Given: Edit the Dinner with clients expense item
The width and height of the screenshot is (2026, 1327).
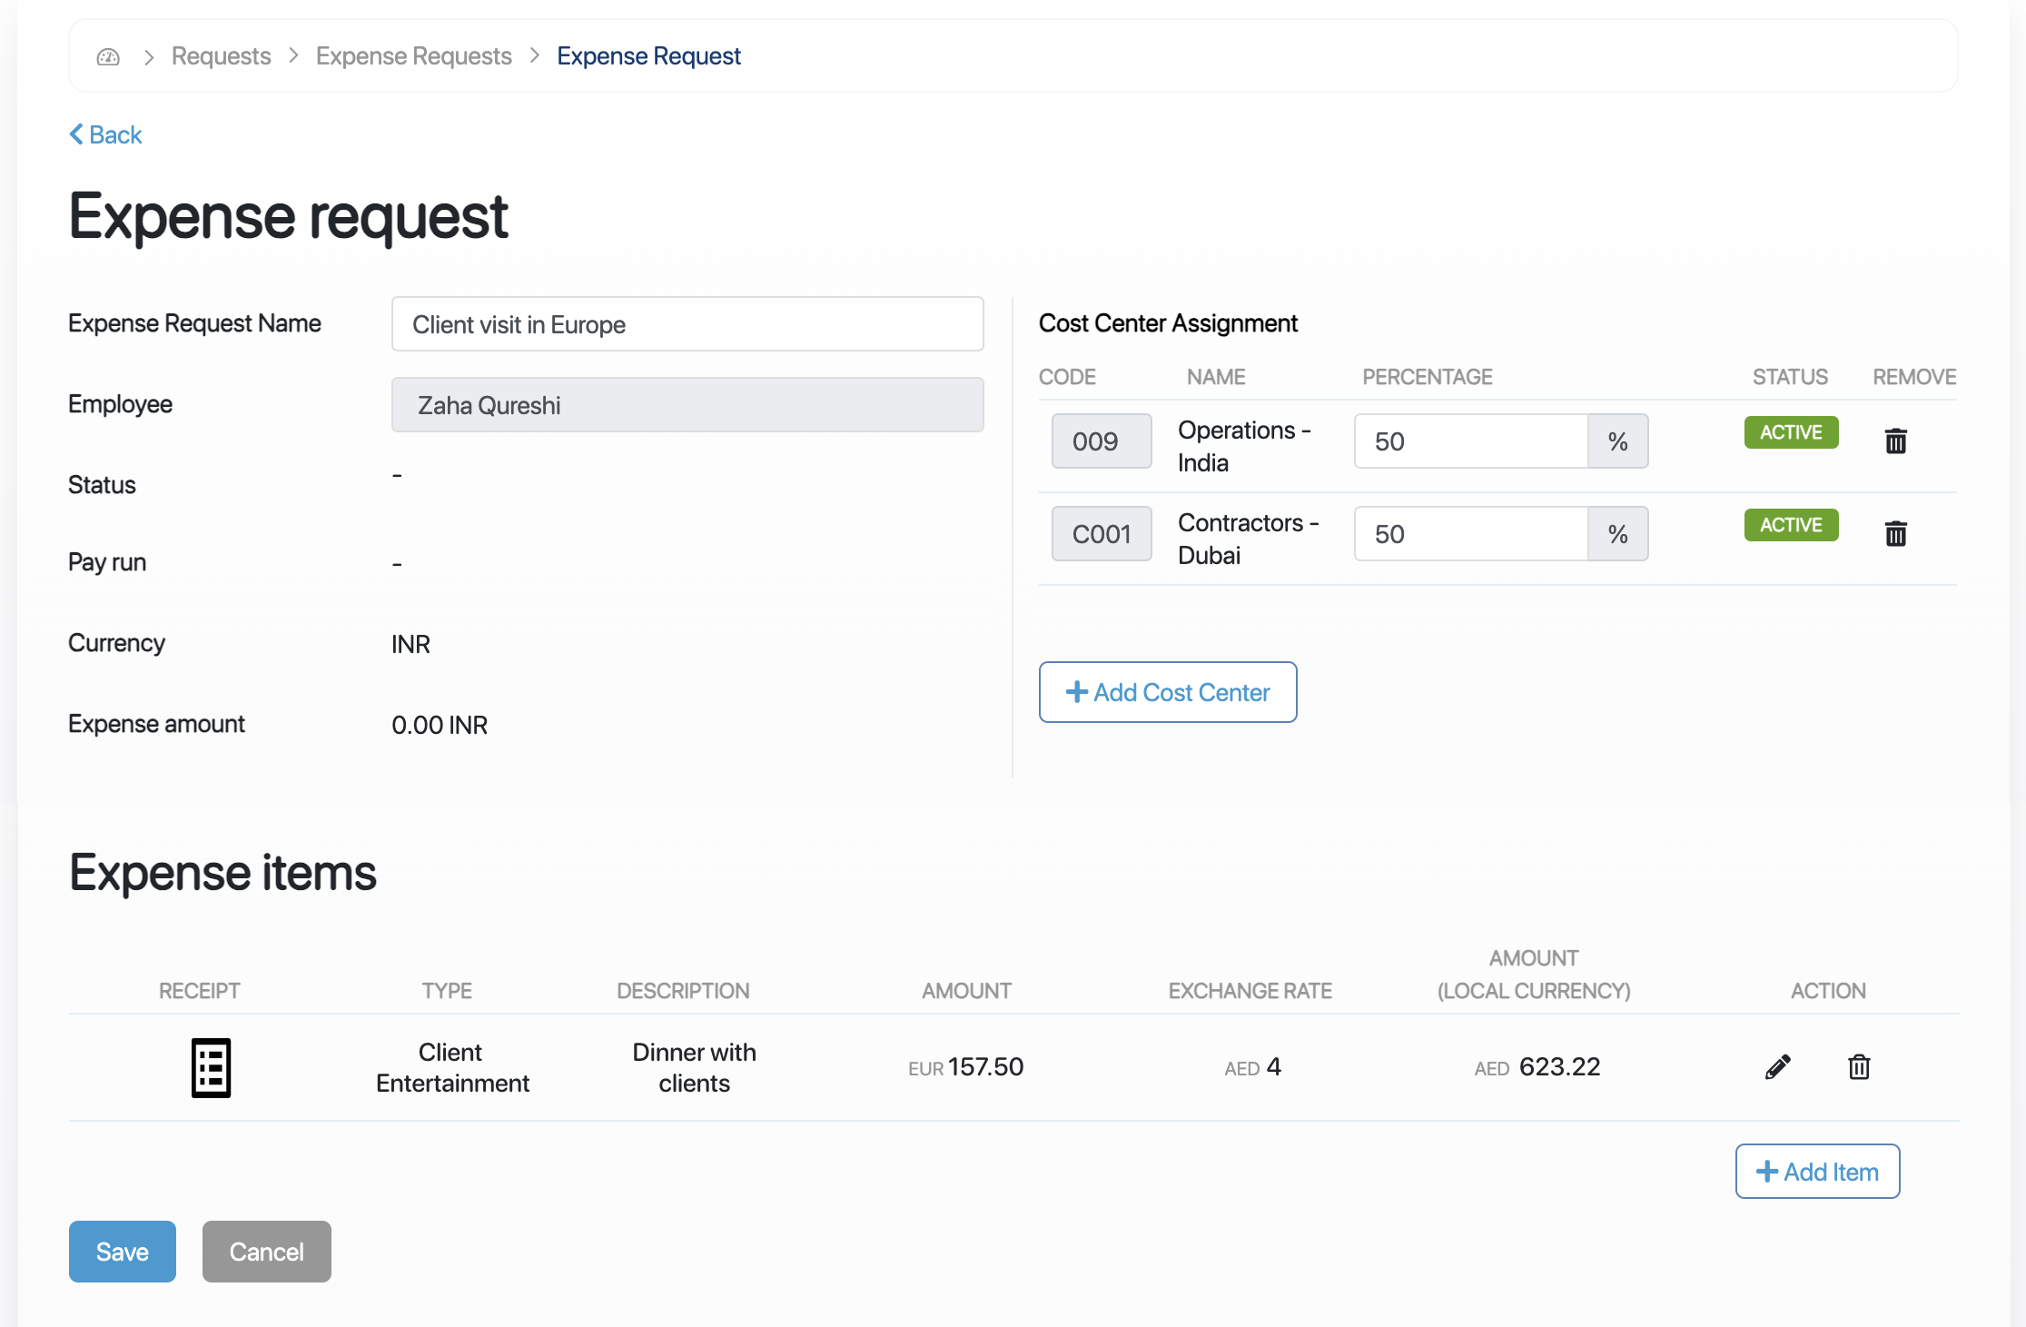Looking at the screenshot, I should coord(1777,1067).
